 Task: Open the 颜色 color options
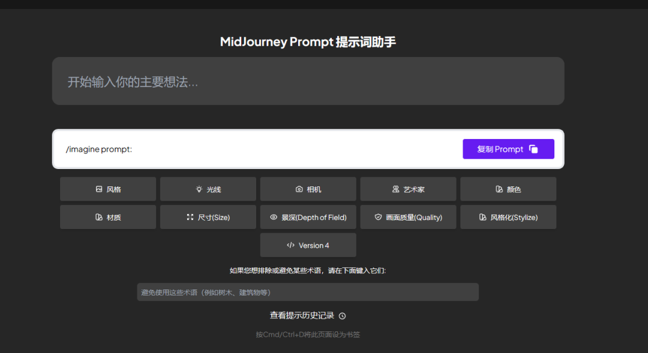508,189
